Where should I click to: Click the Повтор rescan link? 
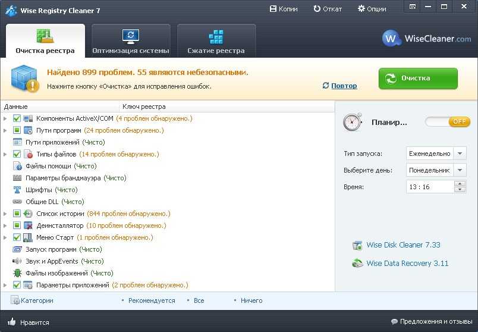(x=344, y=86)
